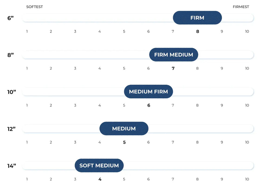Image resolution: width=268 pixels, height=190 pixels.
Task: Click bold number 8 on the 6" scale
Action: tap(198, 31)
